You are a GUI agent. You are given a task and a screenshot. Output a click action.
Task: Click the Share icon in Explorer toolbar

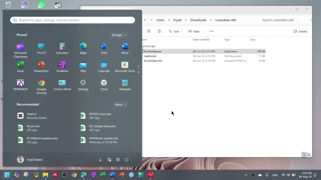(149, 31)
